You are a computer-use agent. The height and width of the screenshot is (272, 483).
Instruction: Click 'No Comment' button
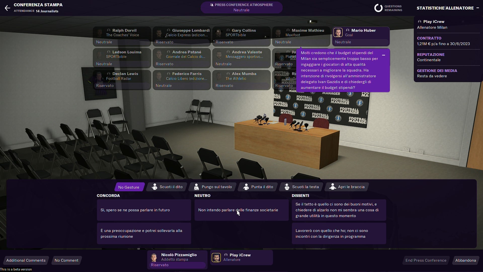point(66,260)
